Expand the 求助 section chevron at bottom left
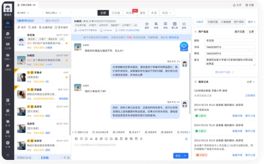 pyautogui.click(x=61, y=158)
